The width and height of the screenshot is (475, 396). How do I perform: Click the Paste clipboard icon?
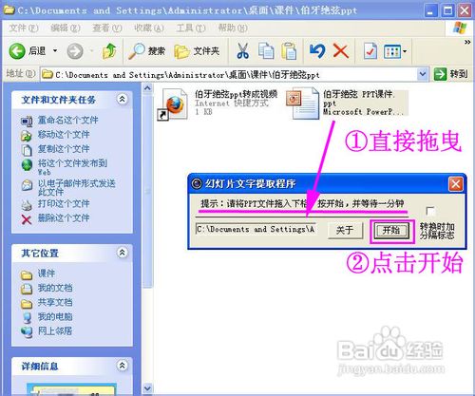pos(289,51)
